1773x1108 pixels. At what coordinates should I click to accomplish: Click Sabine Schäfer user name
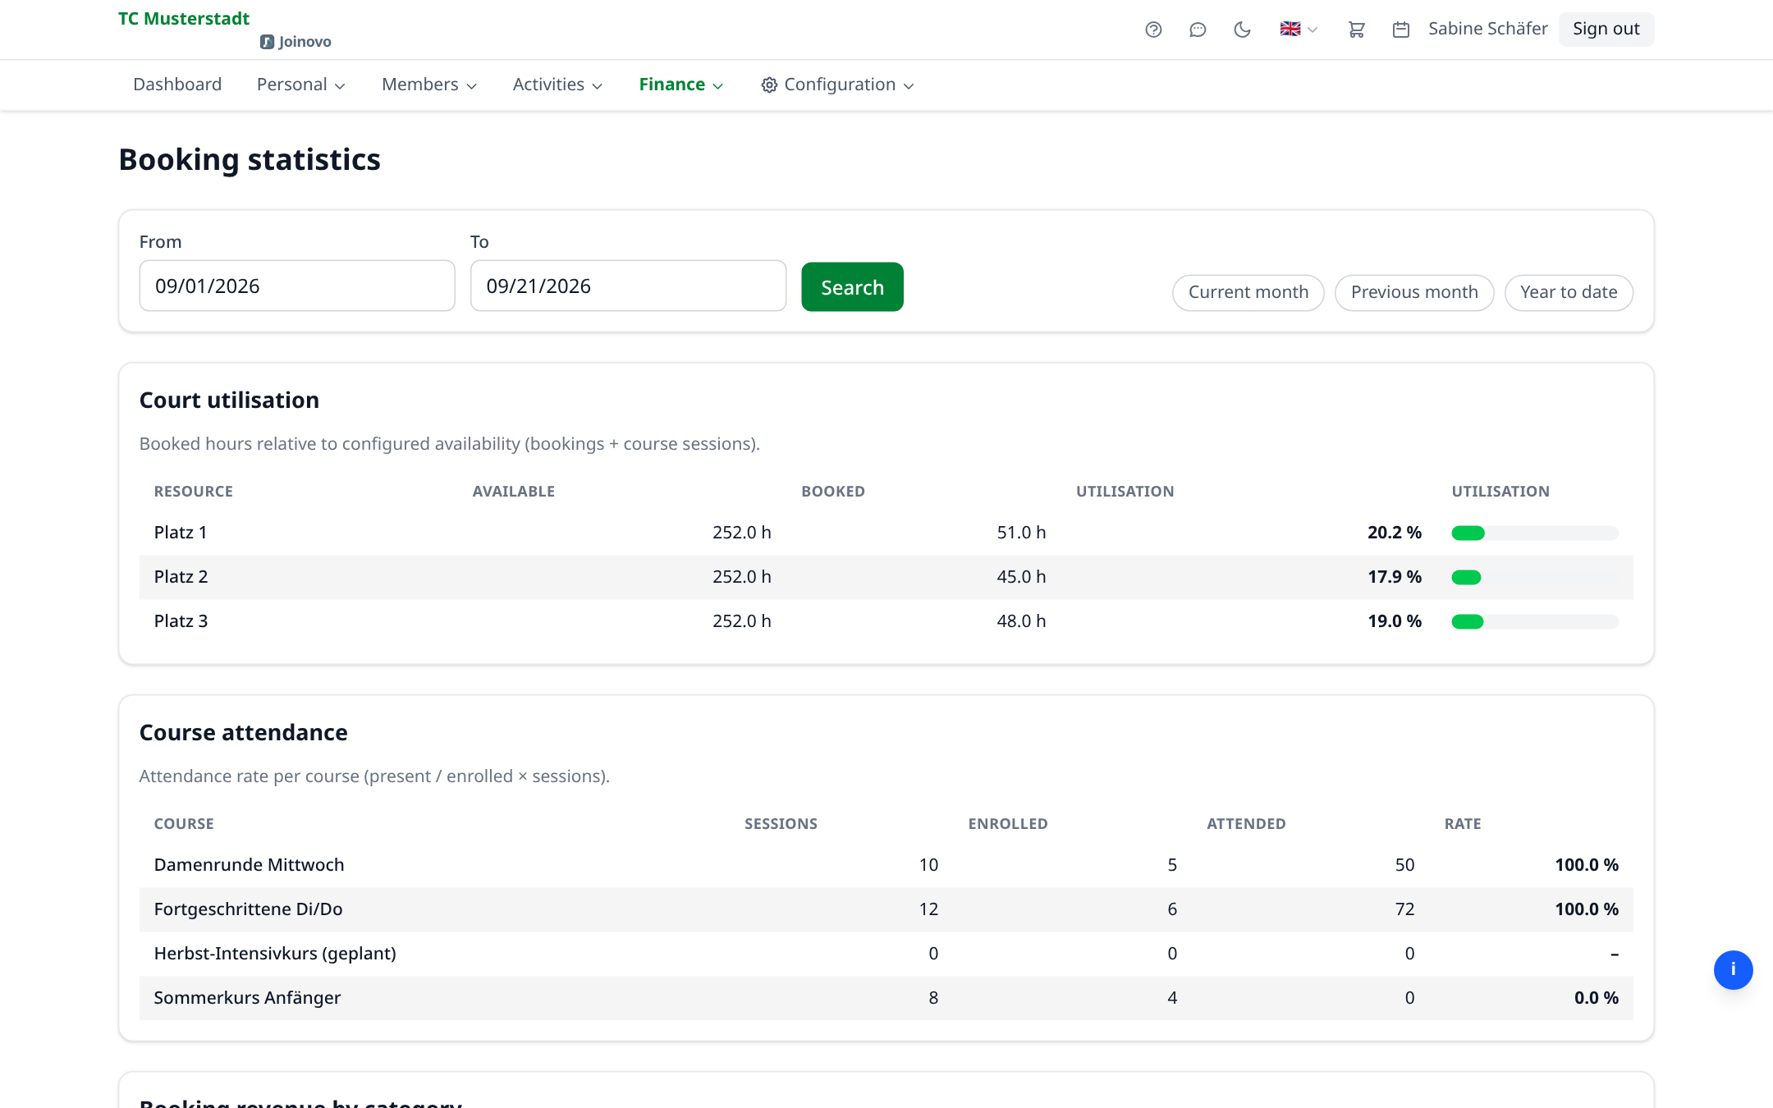tap(1488, 29)
